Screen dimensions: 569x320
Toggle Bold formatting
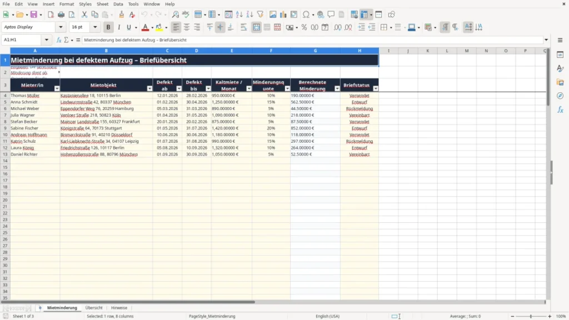click(x=108, y=27)
